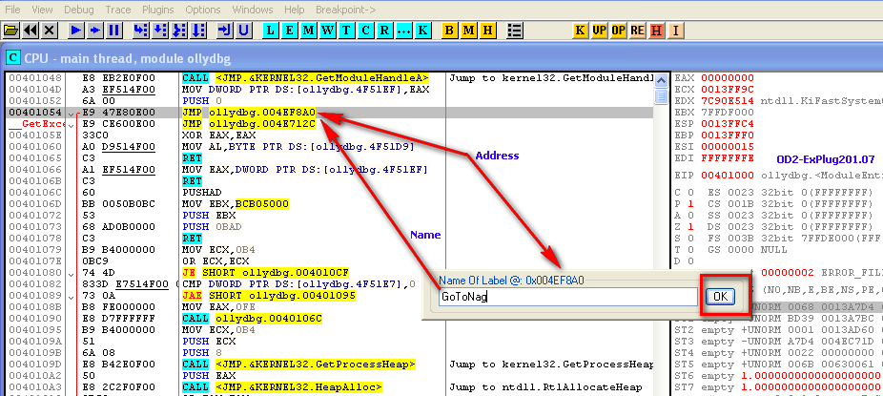The width and height of the screenshot is (883, 396).
Task: Select the CALL GetModuleHandleA instruction
Action: [x=305, y=78]
